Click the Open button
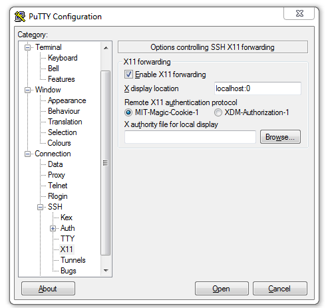Viewport: 328px width, 308px height. pyautogui.click(x=222, y=289)
